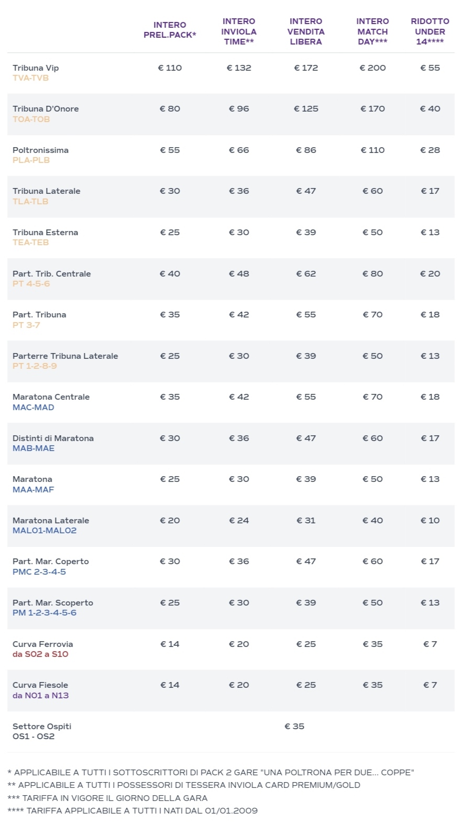
Task: Select the MAC-MAD sector code
Action: 33,408
